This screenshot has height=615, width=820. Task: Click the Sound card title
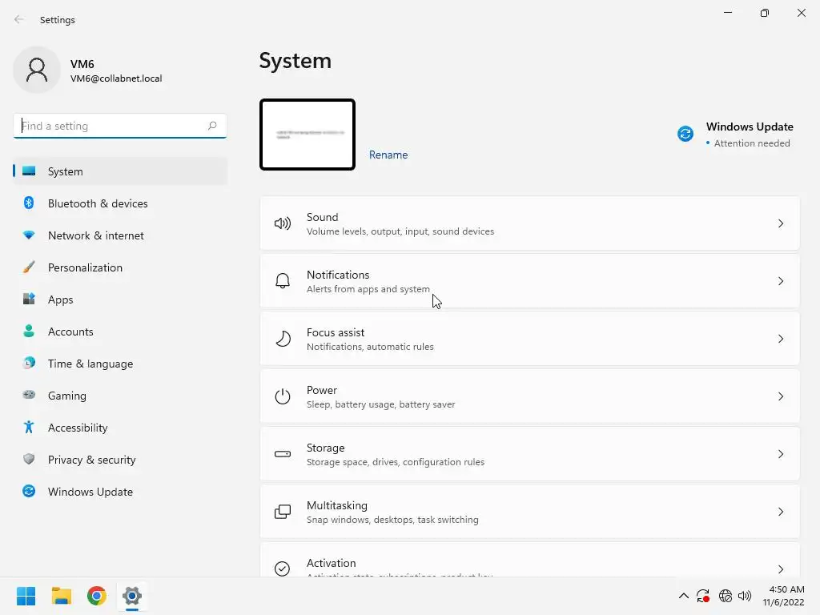[x=322, y=217]
